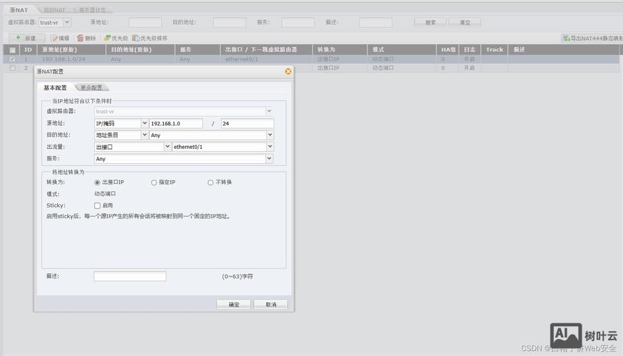
Task: Click the 清空 (Clear) button
Action: pos(465,22)
